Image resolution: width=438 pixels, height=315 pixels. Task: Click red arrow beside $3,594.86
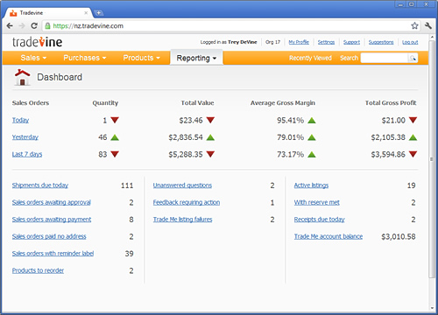click(413, 154)
